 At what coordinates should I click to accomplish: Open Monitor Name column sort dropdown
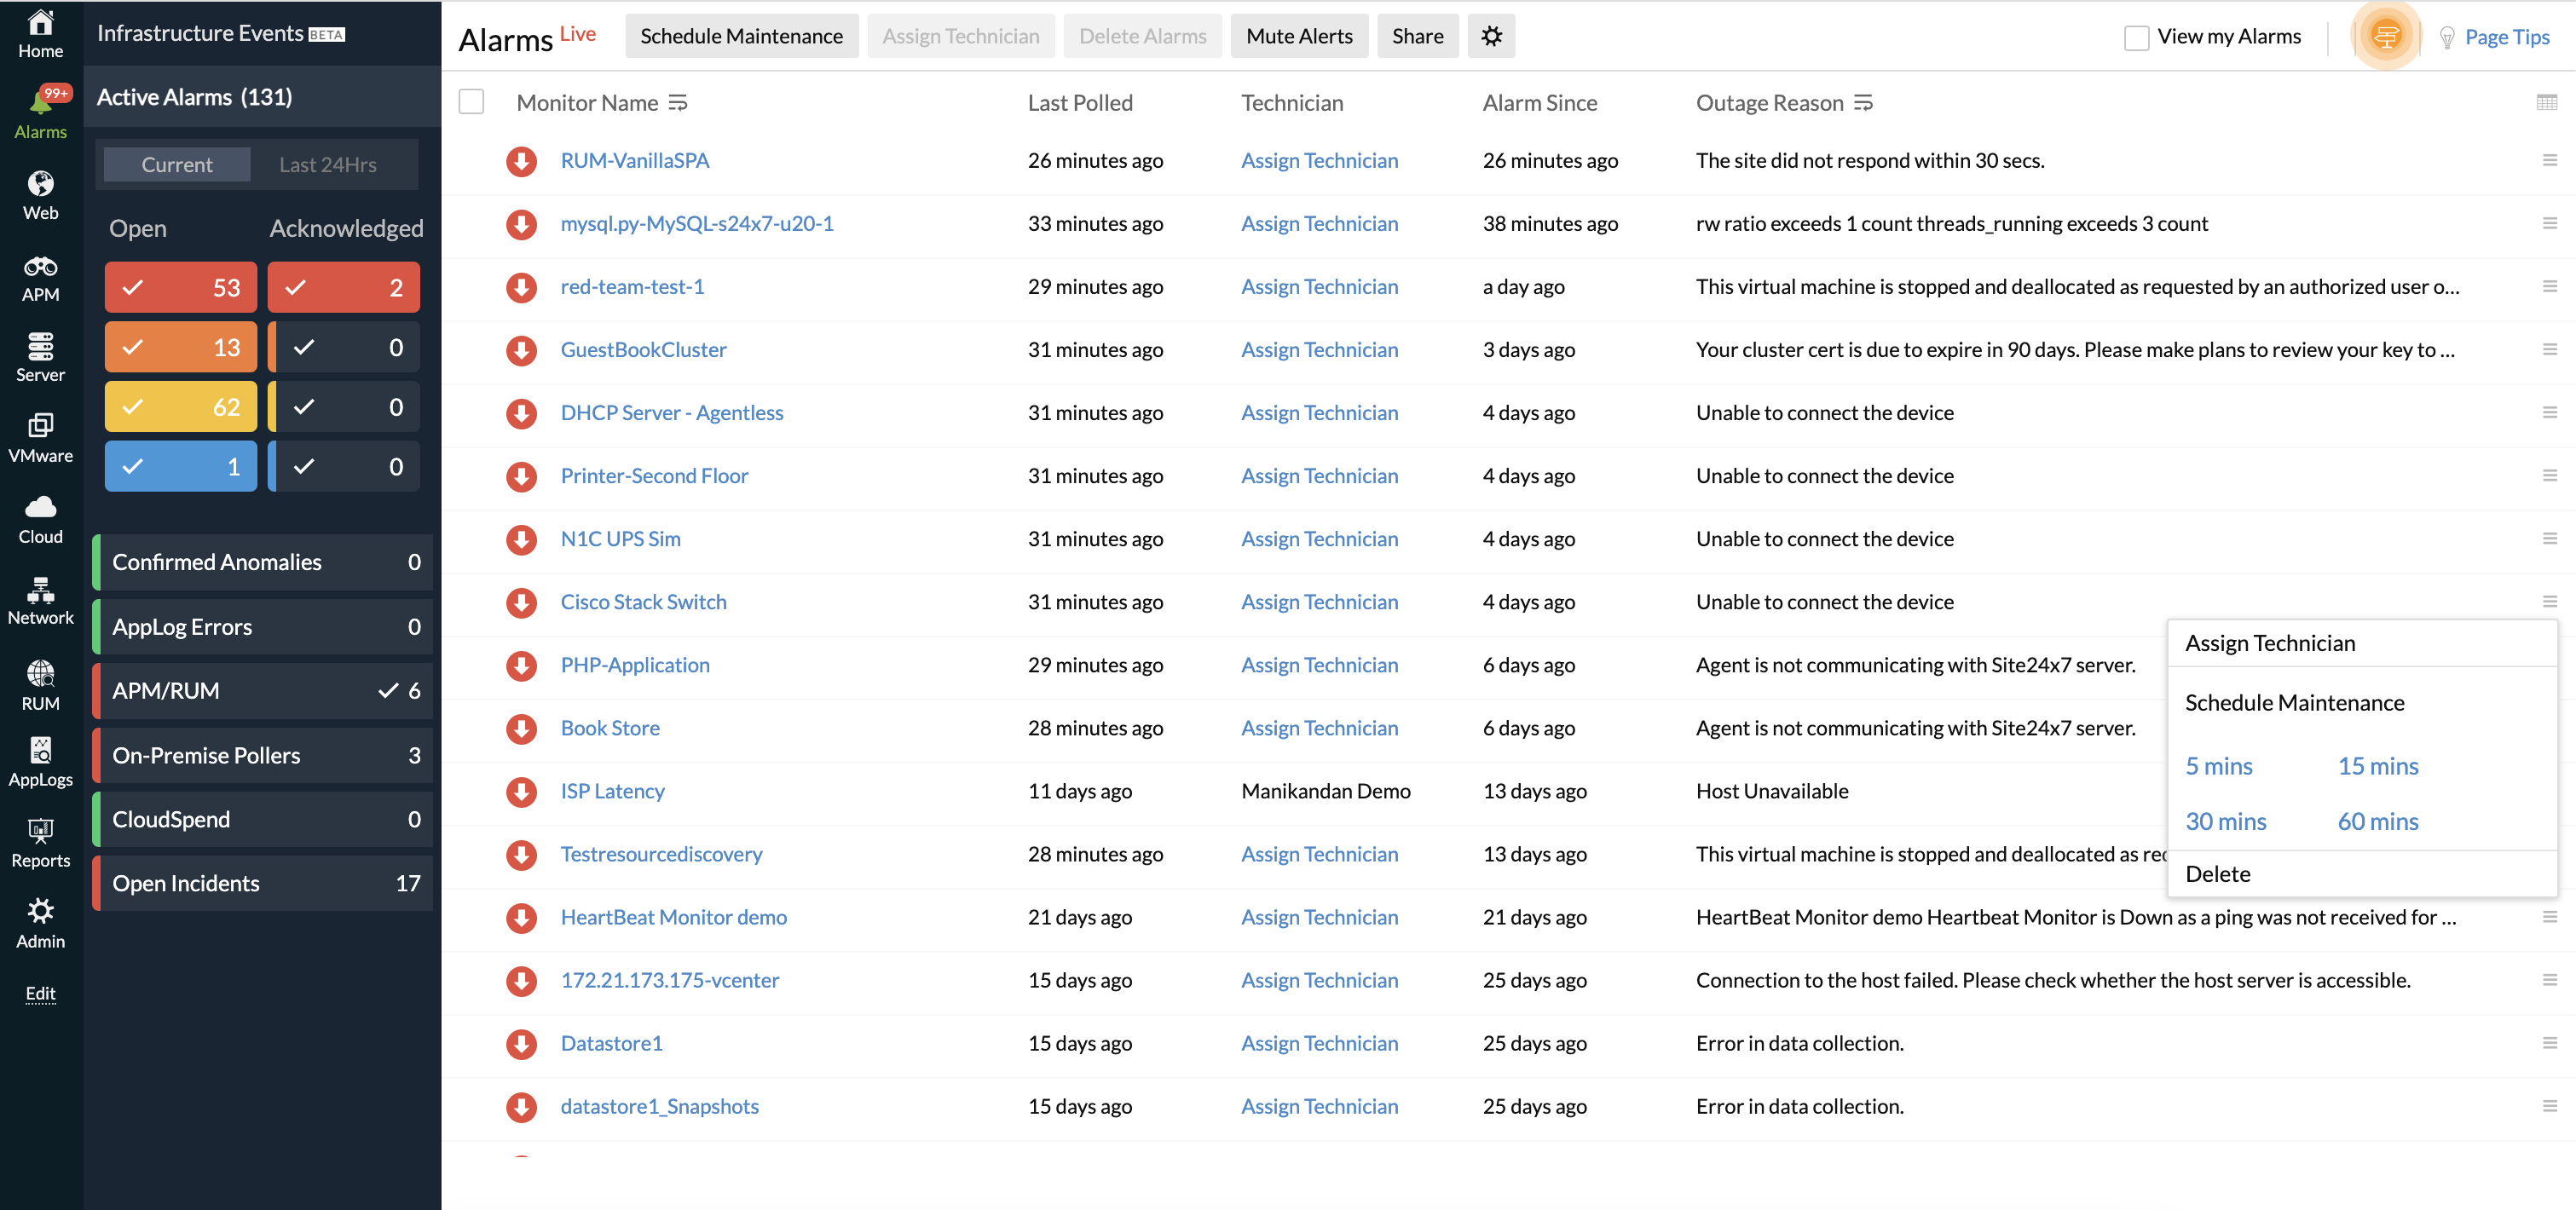[x=678, y=102]
